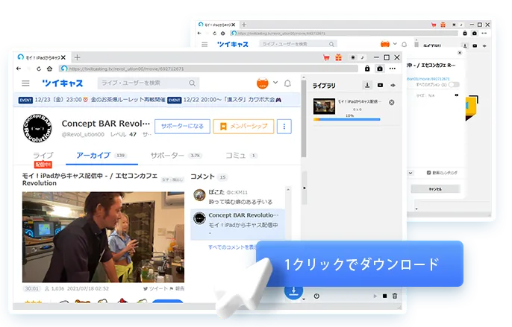Click the gift icon in the back window
This screenshot has width=512, height=327.
(443, 25)
